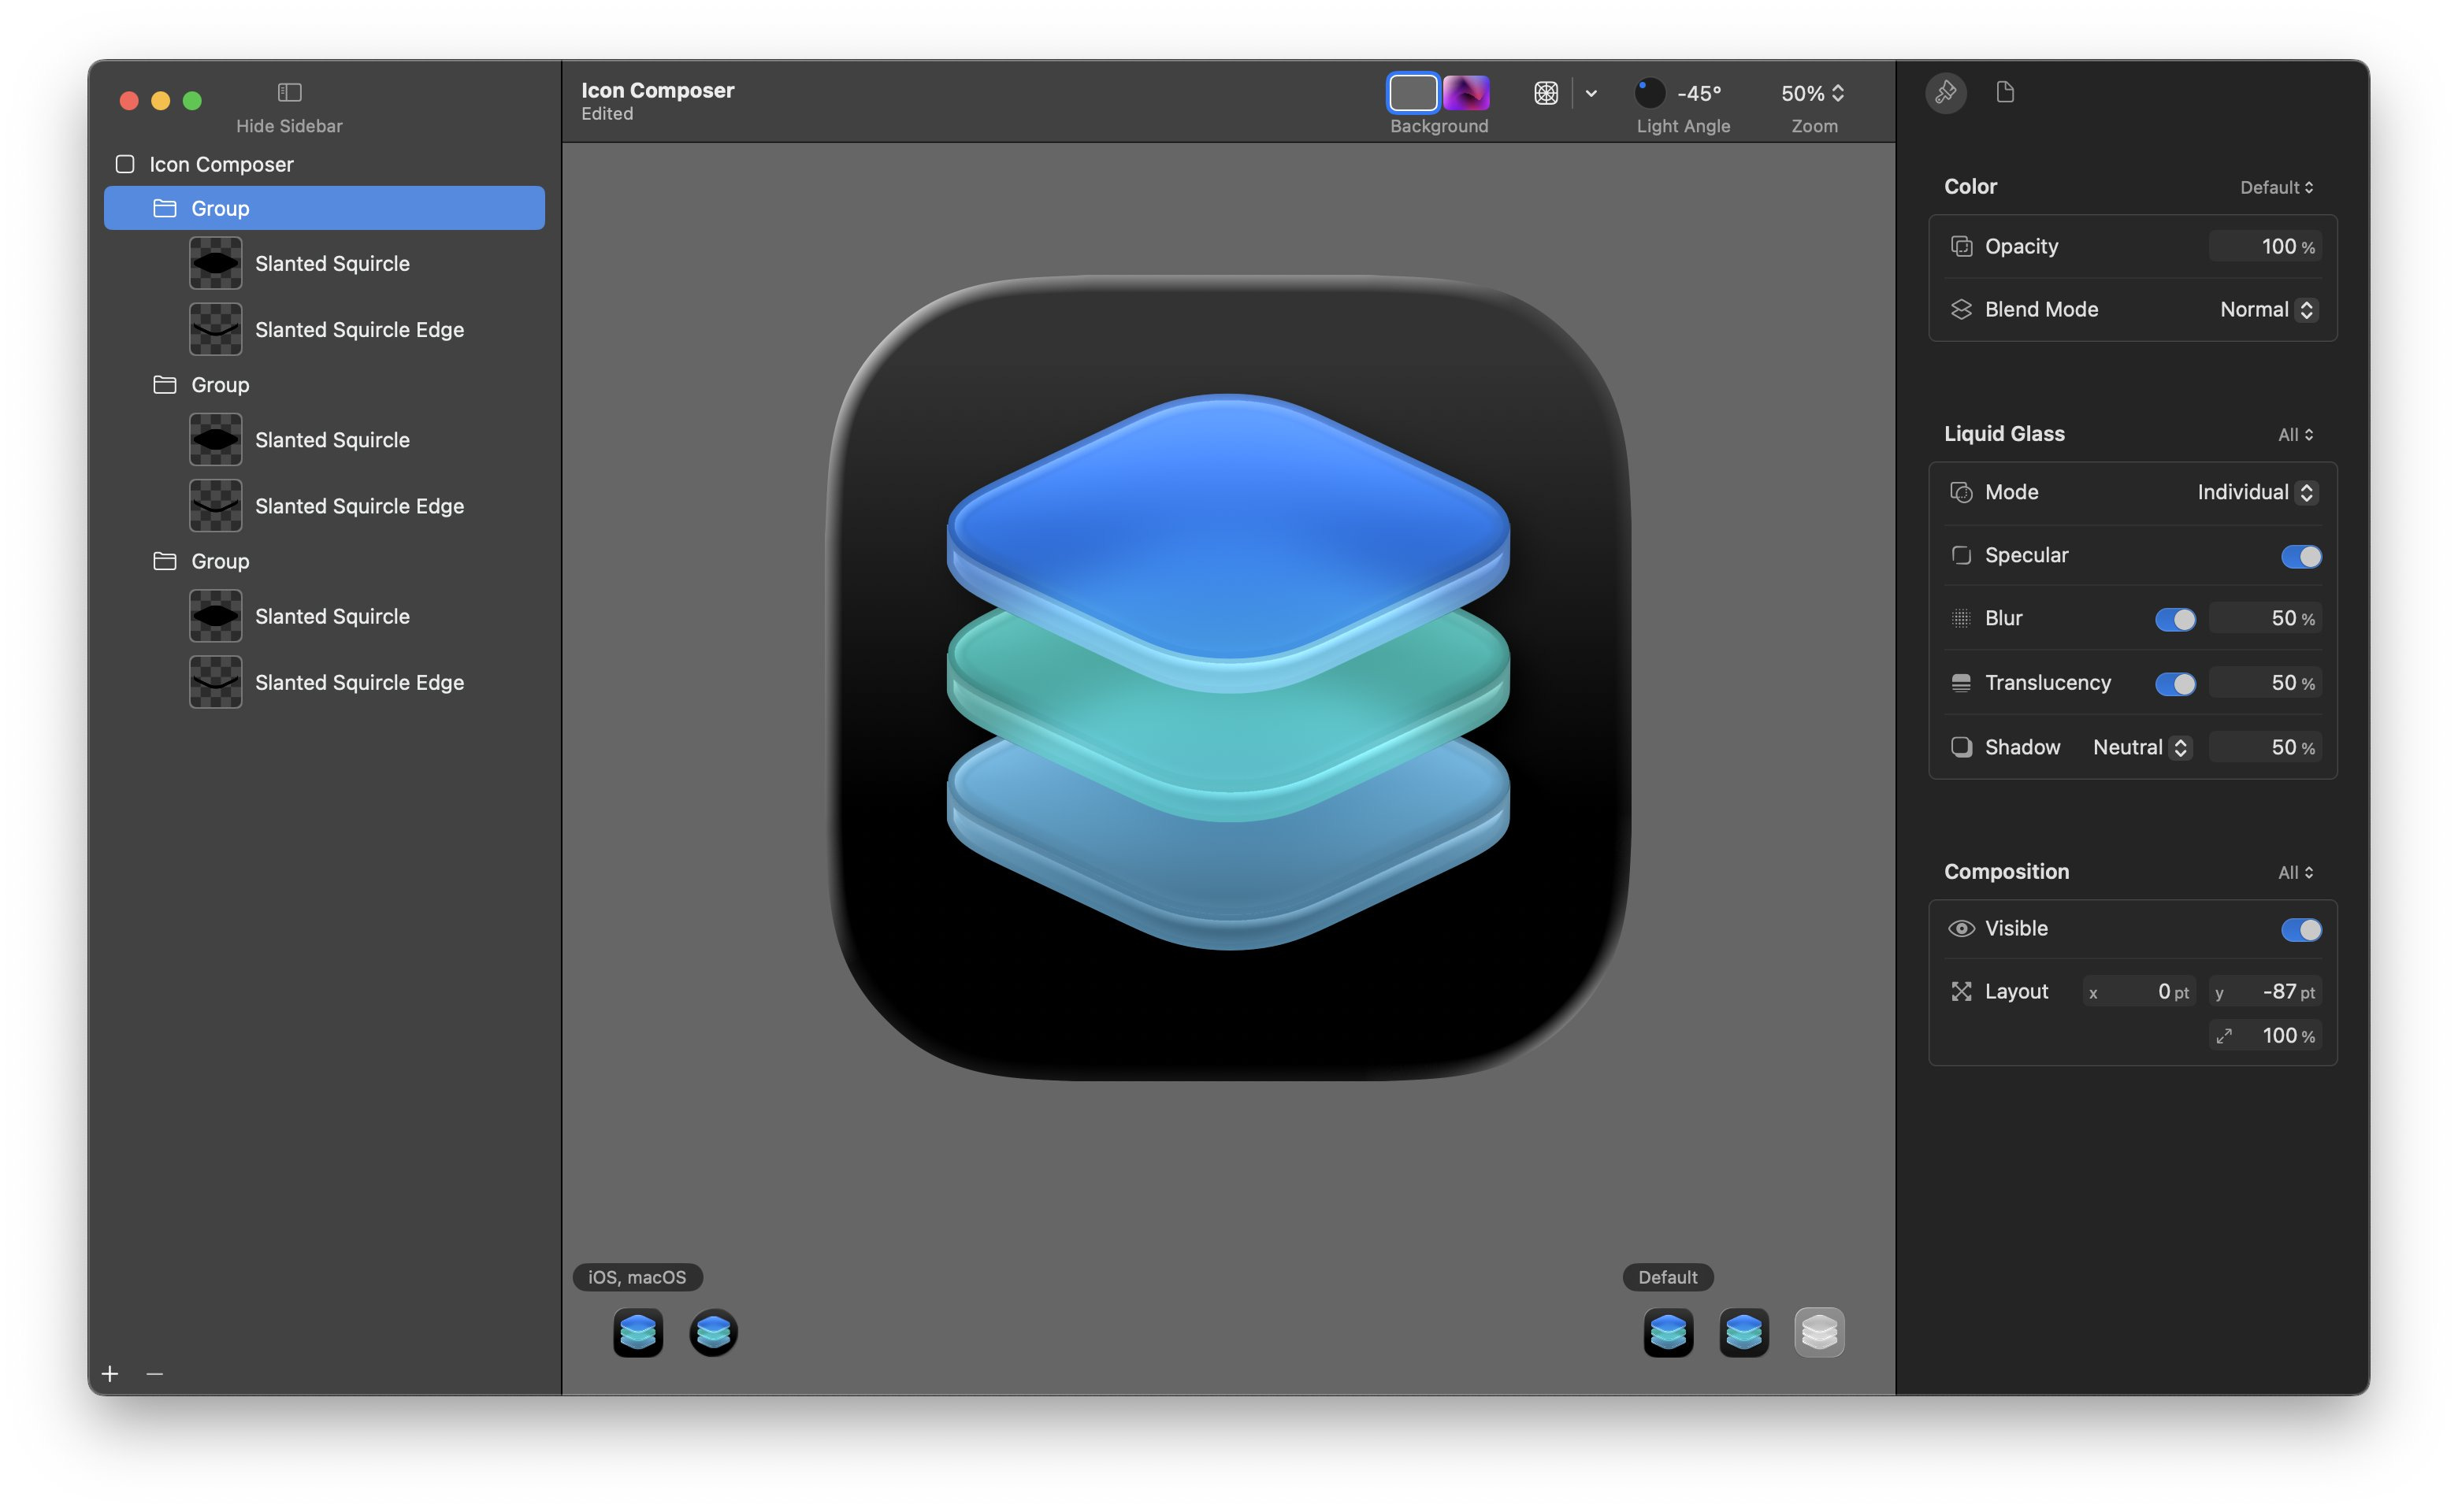Open the Document inspector tab

tap(2005, 93)
